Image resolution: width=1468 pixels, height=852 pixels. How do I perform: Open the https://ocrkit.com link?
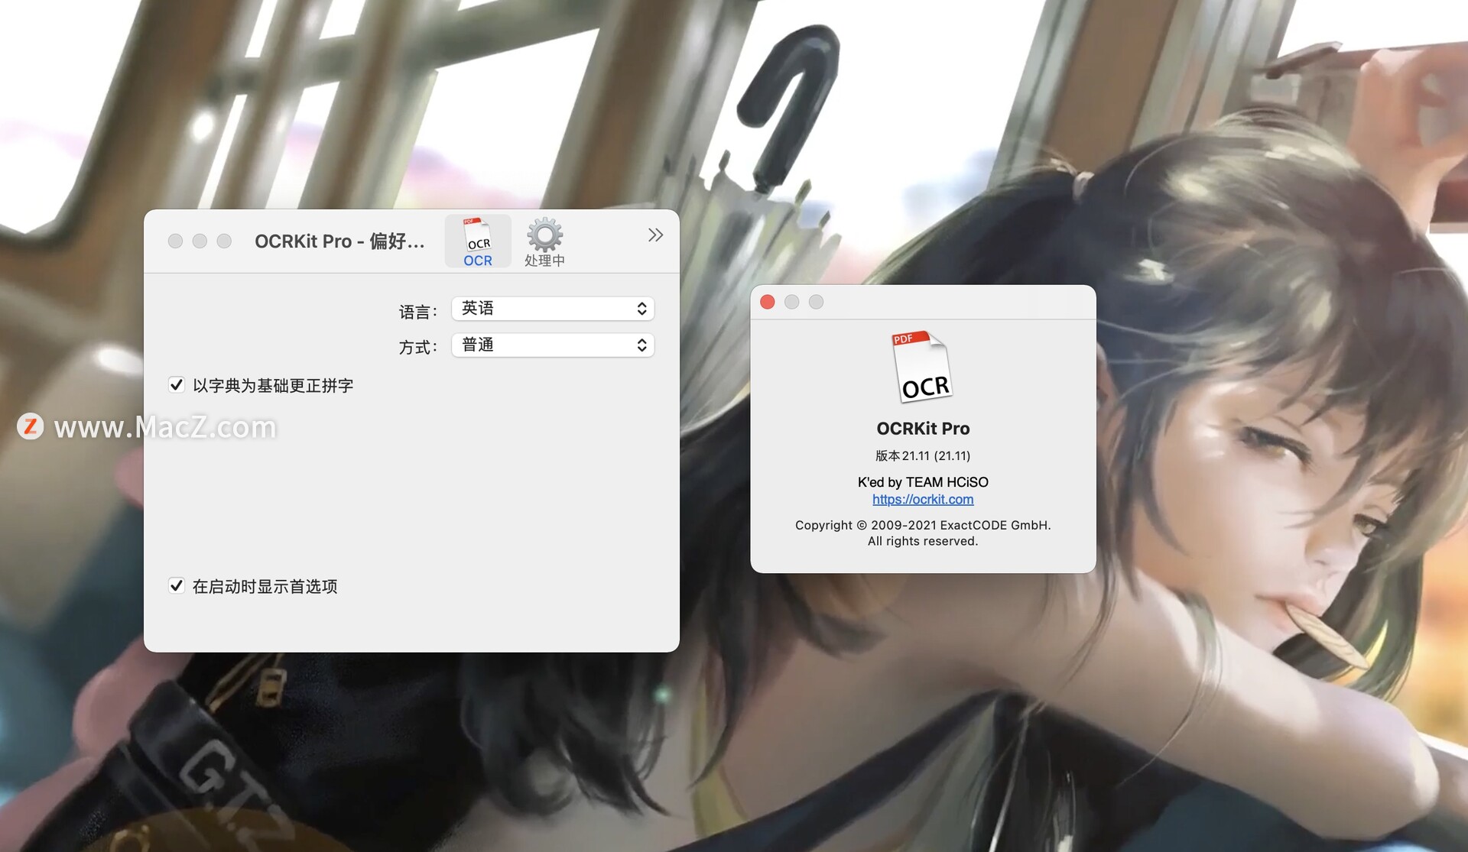tap(923, 499)
